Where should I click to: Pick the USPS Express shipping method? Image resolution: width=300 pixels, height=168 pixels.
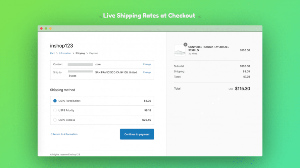point(55,120)
